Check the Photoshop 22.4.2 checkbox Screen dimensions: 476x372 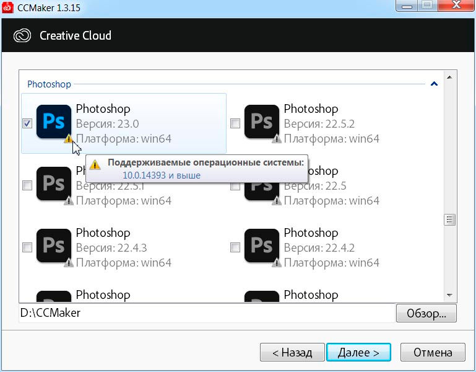click(x=235, y=247)
